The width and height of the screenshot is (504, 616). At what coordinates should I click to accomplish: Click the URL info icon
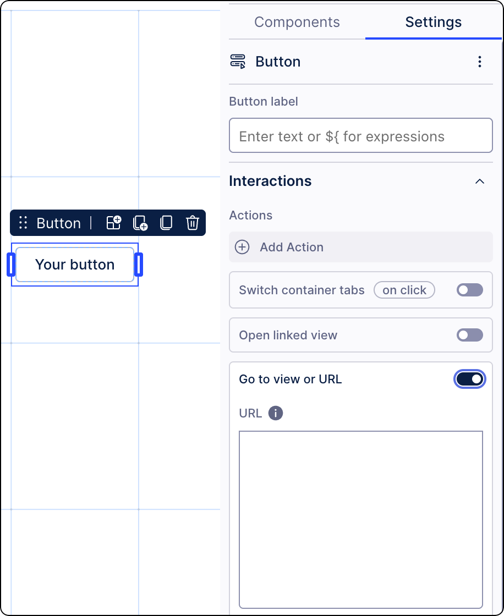click(x=276, y=413)
